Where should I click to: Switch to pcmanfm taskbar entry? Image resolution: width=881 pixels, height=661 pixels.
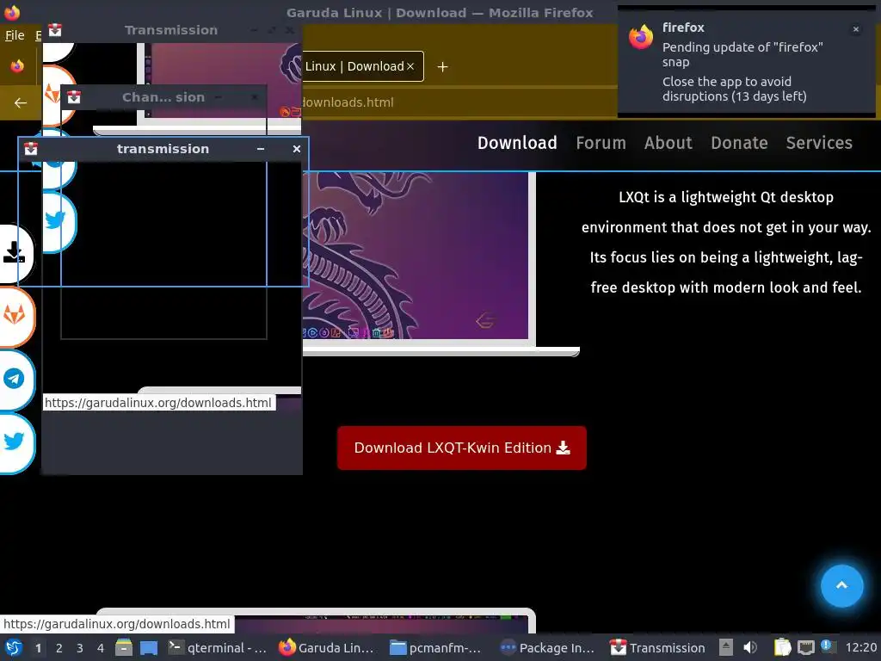(x=436, y=647)
